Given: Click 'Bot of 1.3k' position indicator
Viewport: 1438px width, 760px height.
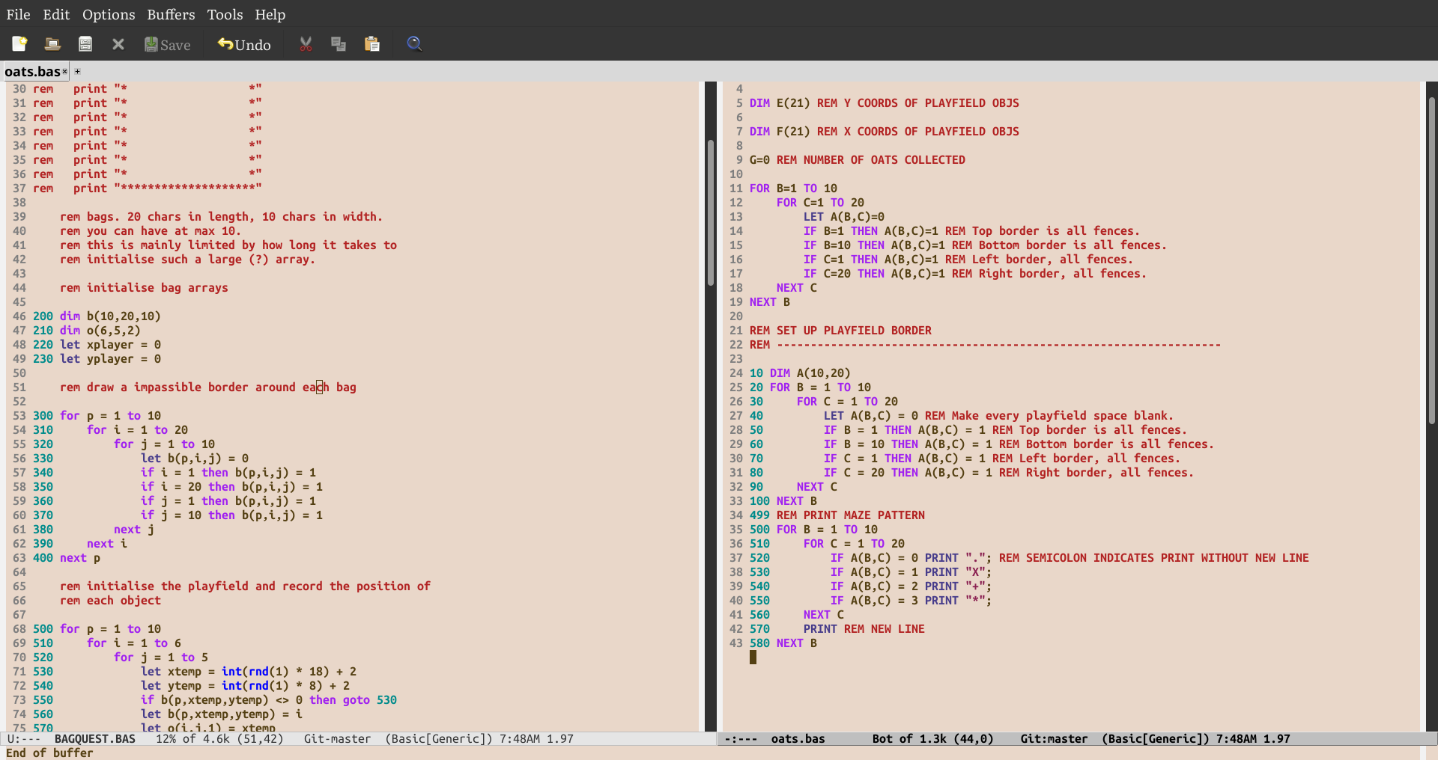Looking at the screenshot, I should click(x=909, y=739).
